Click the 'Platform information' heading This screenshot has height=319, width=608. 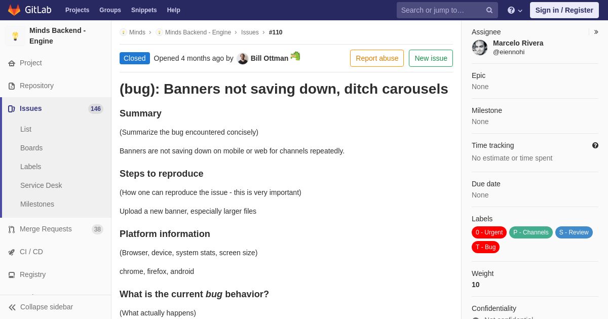[x=165, y=234]
